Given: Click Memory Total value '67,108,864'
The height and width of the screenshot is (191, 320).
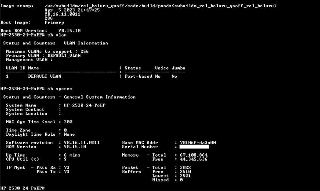Looking at the screenshot, I should (x=194, y=155).
